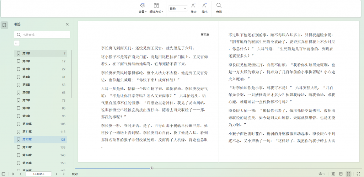The width and height of the screenshot is (364, 177).
Task: Select 第8章 in bookmark list
Action: click(x=41, y=108)
